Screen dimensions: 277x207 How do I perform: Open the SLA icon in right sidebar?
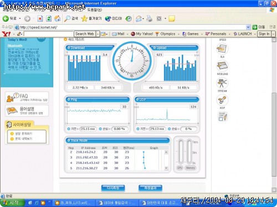[x=222, y=49]
